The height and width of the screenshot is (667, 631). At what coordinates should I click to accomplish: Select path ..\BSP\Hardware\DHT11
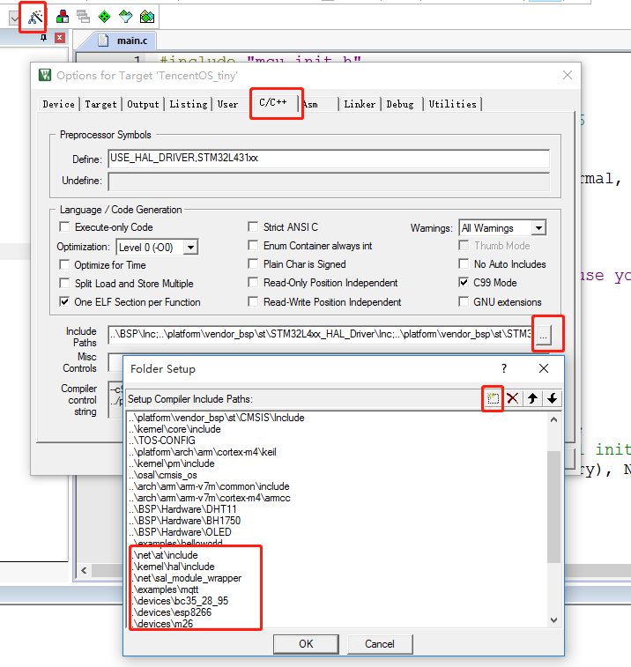(183, 509)
